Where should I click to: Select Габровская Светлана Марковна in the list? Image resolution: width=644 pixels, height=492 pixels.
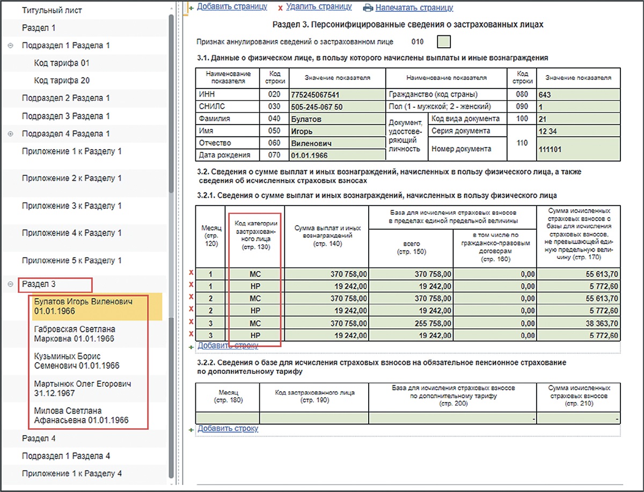[75, 334]
